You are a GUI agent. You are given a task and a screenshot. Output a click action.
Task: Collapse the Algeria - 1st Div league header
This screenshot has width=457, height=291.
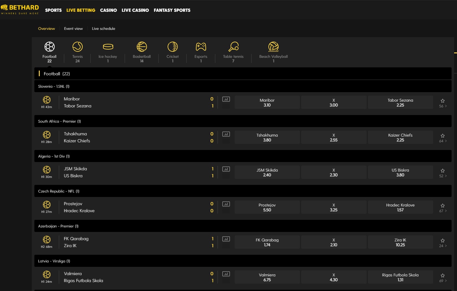coord(243,156)
